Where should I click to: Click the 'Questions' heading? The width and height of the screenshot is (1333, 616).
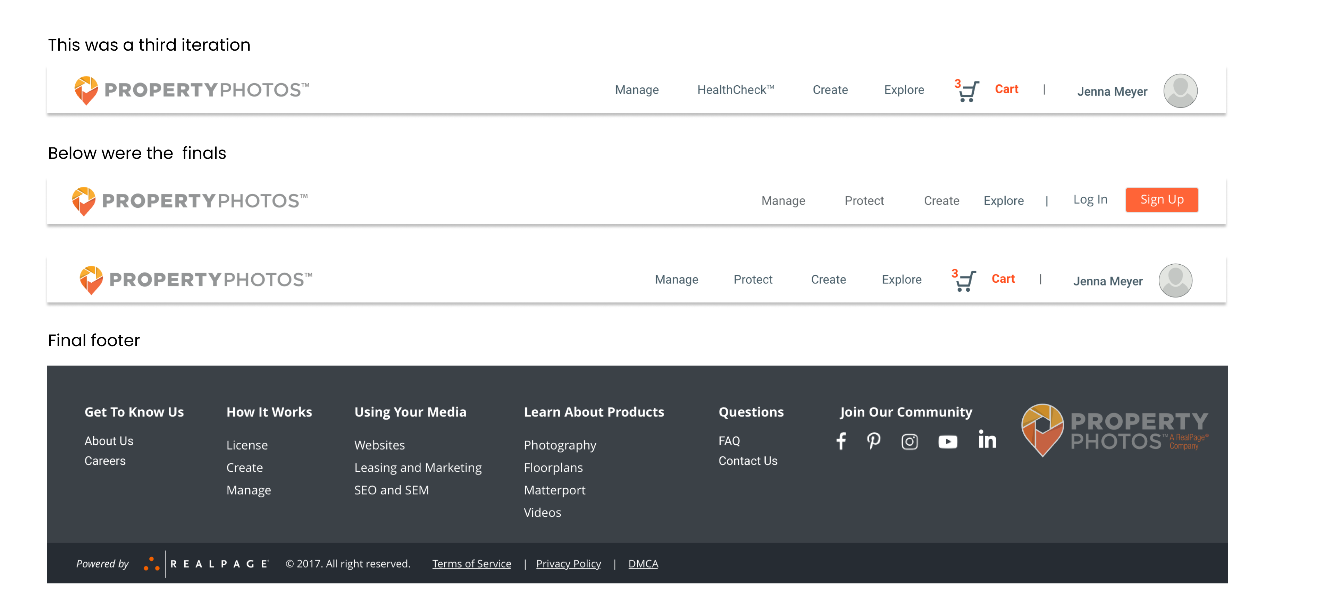point(751,412)
